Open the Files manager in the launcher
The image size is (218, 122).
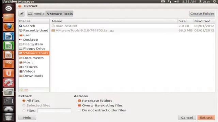[9, 18]
